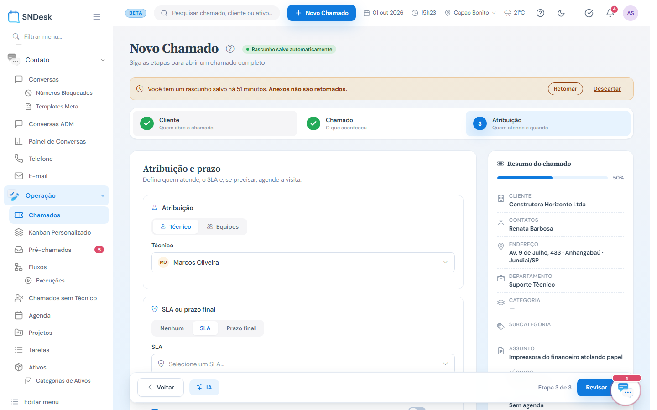Open AS user avatar menu

click(x=631, y=13)
